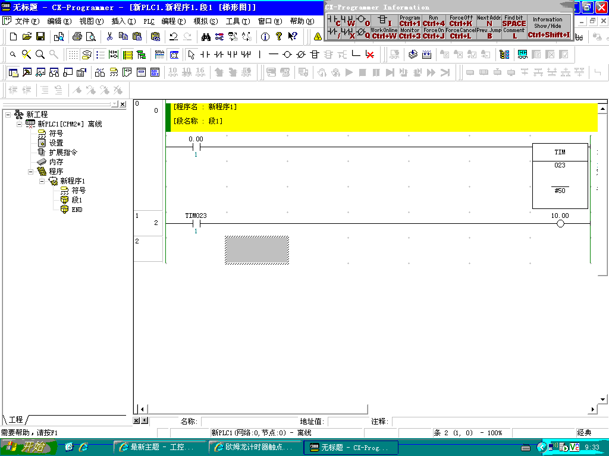609x456 pixels.
Task: Pick the new PLC instruction tool
Action: tap(315, 55)
